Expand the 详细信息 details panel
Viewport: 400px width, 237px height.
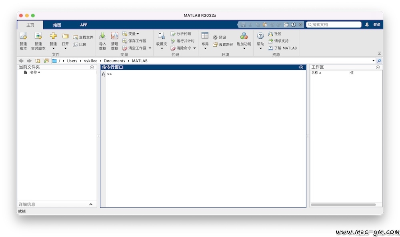(x=91, y=204)
